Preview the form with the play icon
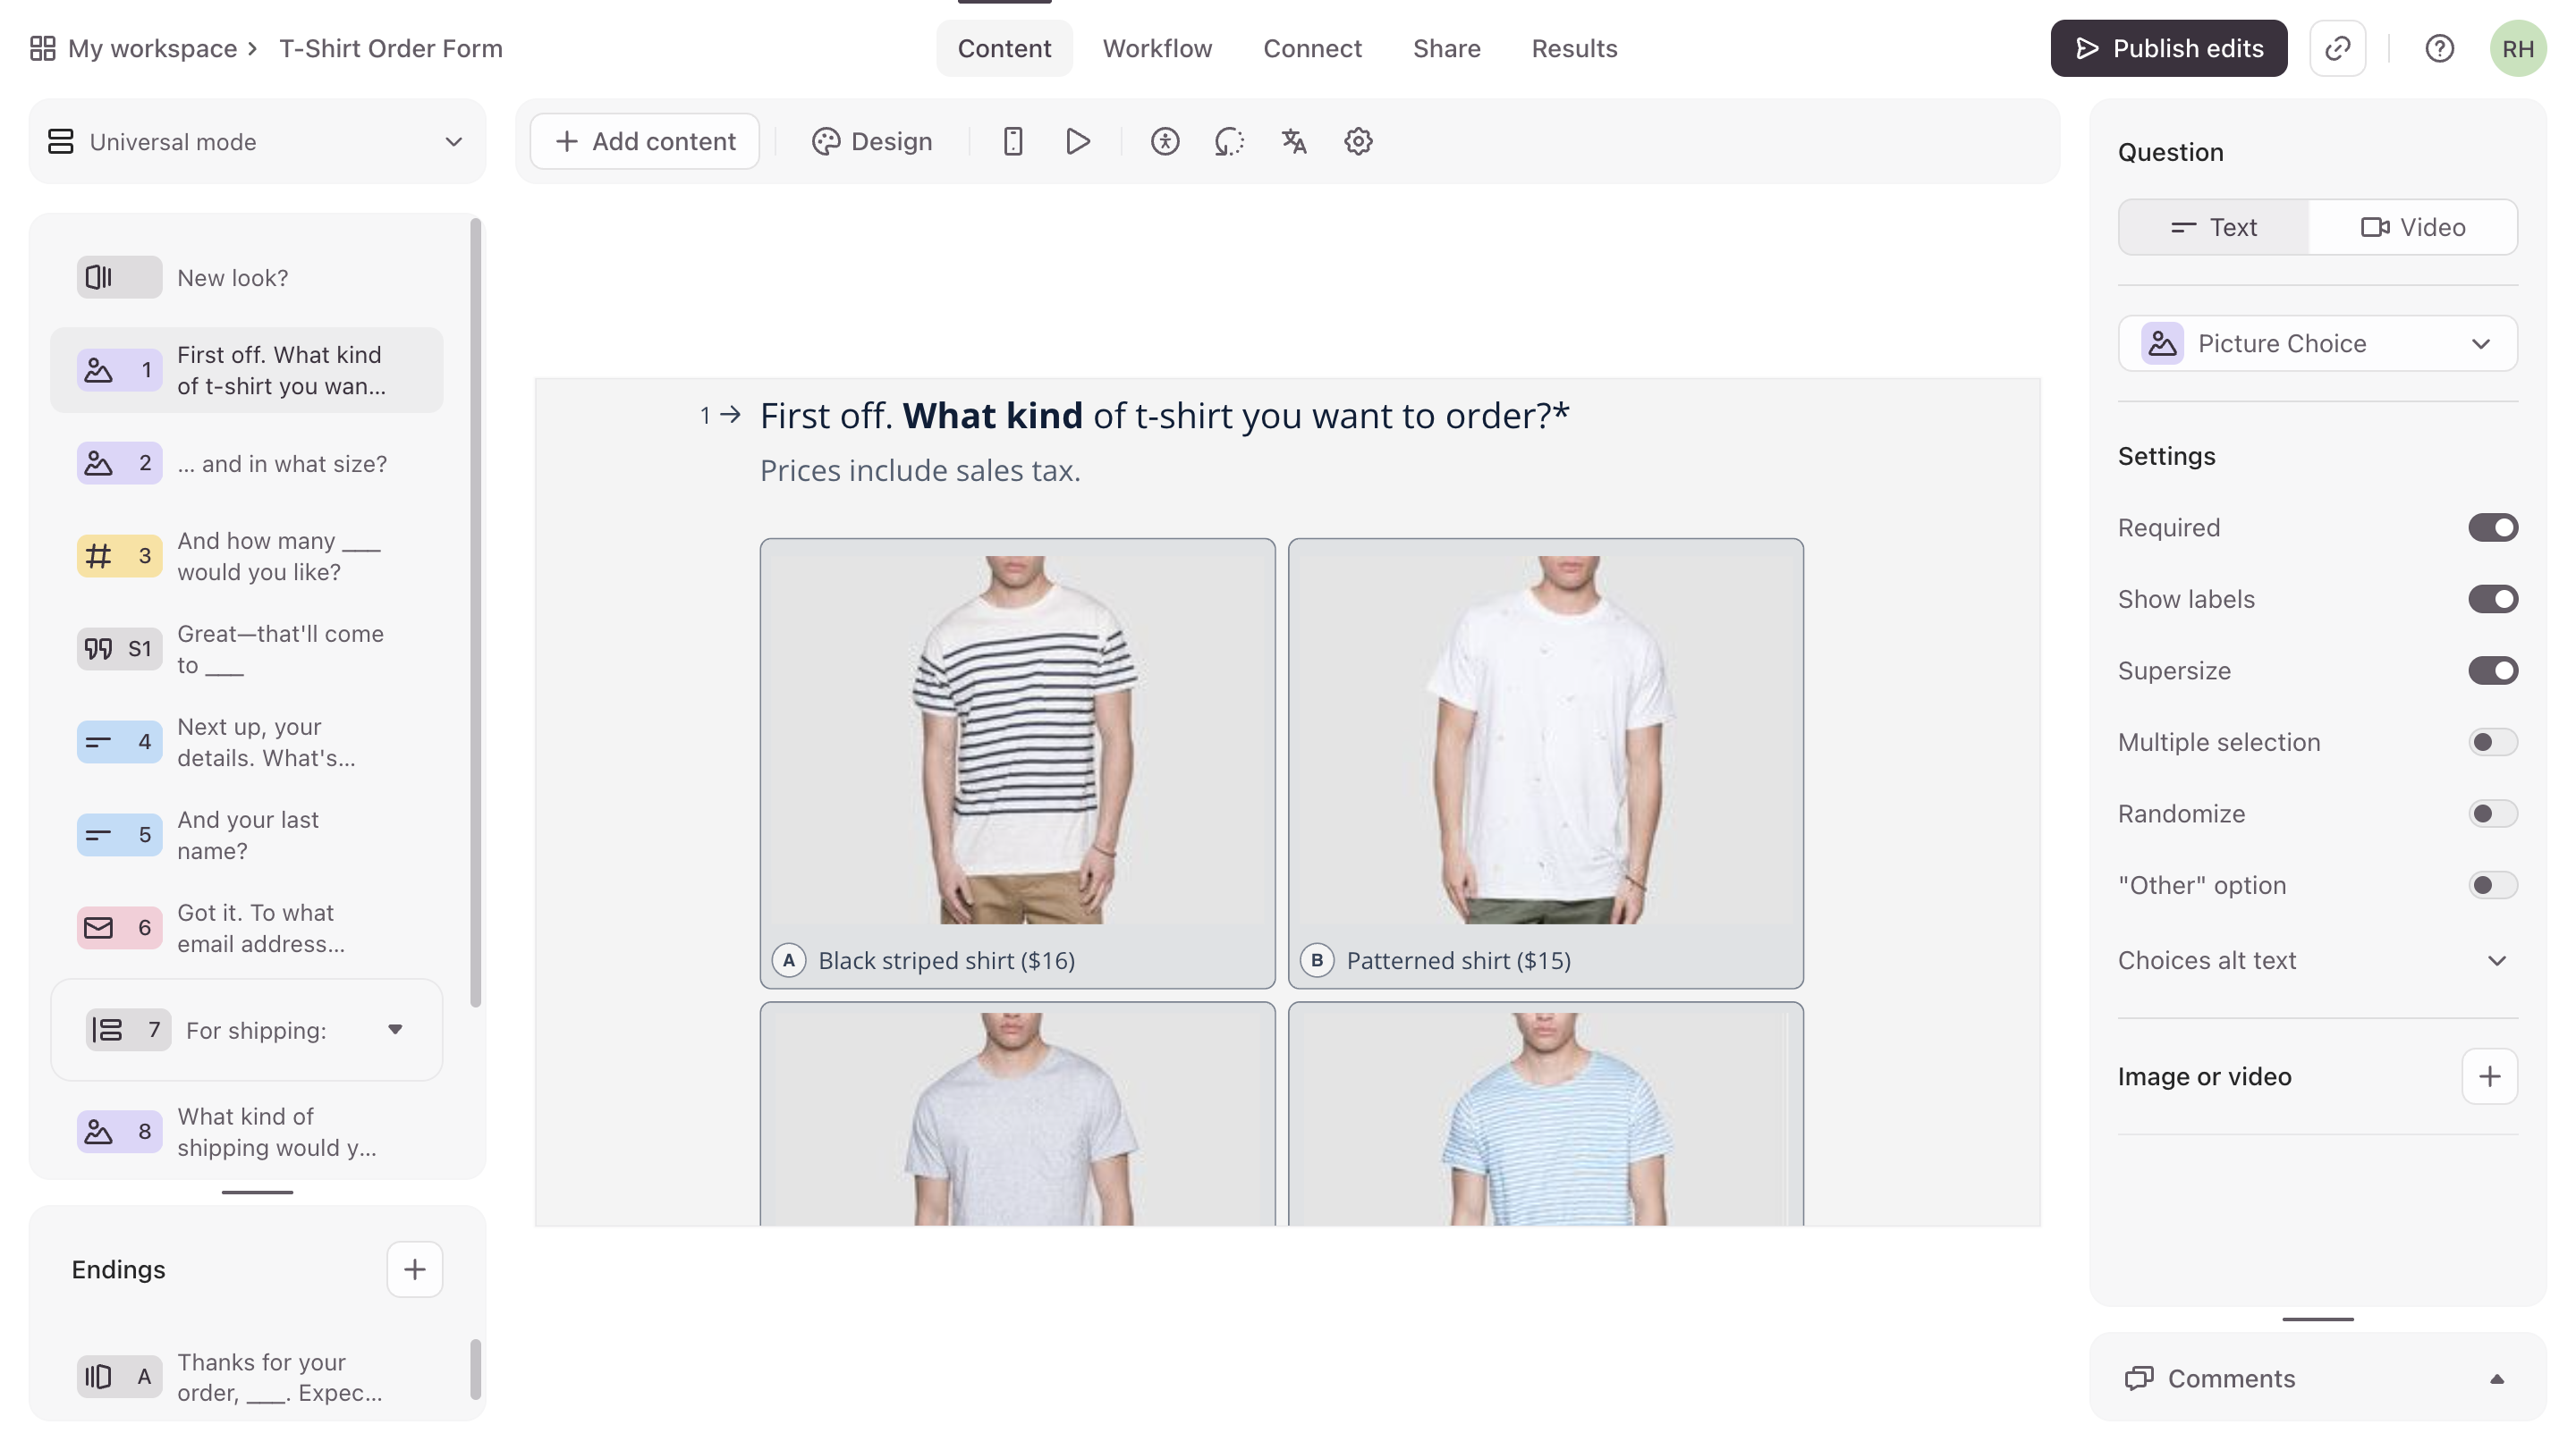 click(x=1077, y=141)
